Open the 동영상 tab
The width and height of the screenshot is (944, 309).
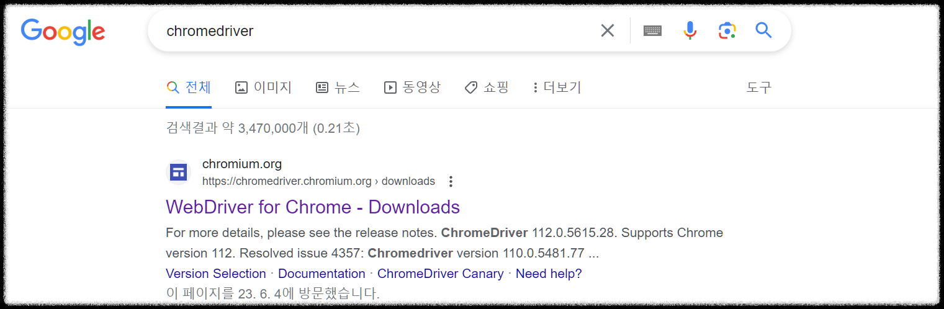412,87
